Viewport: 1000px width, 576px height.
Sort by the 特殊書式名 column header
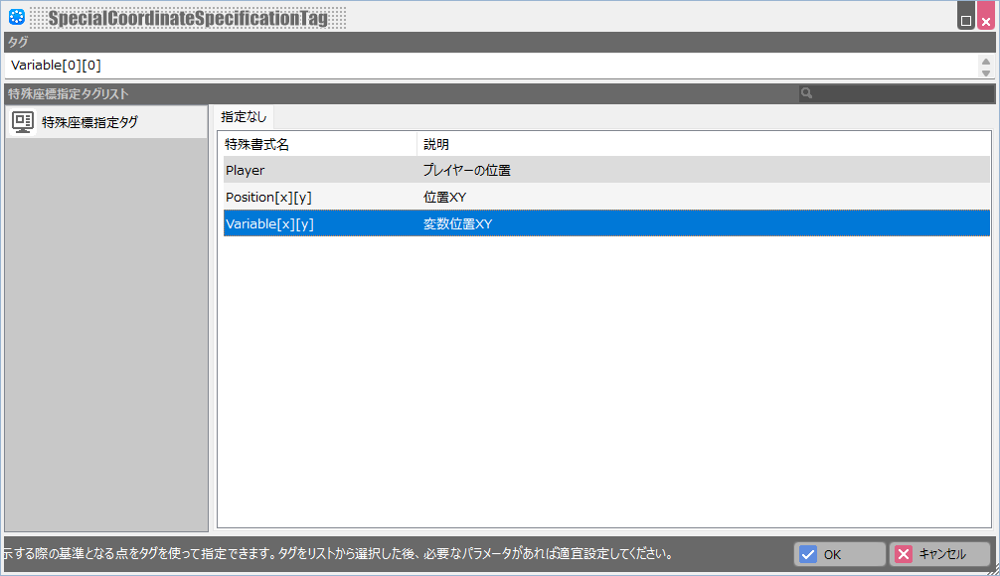pyautogui.click(x=318, y=144)
